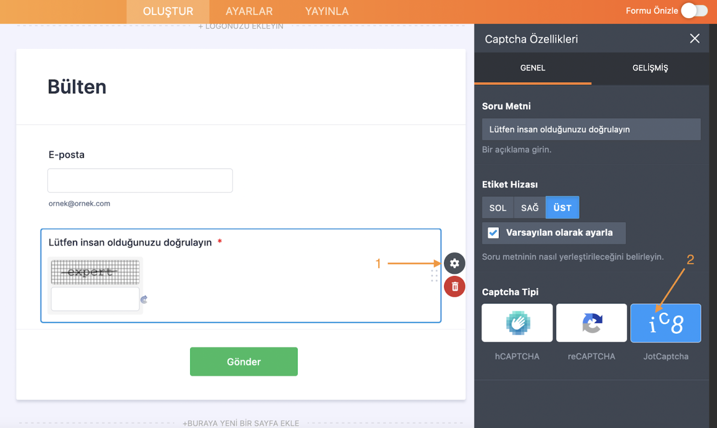Viewport: 717px width, 428px height.
Task: Open captcha settings gear icon
Action: pyautogui.click(x=454, y=263)
